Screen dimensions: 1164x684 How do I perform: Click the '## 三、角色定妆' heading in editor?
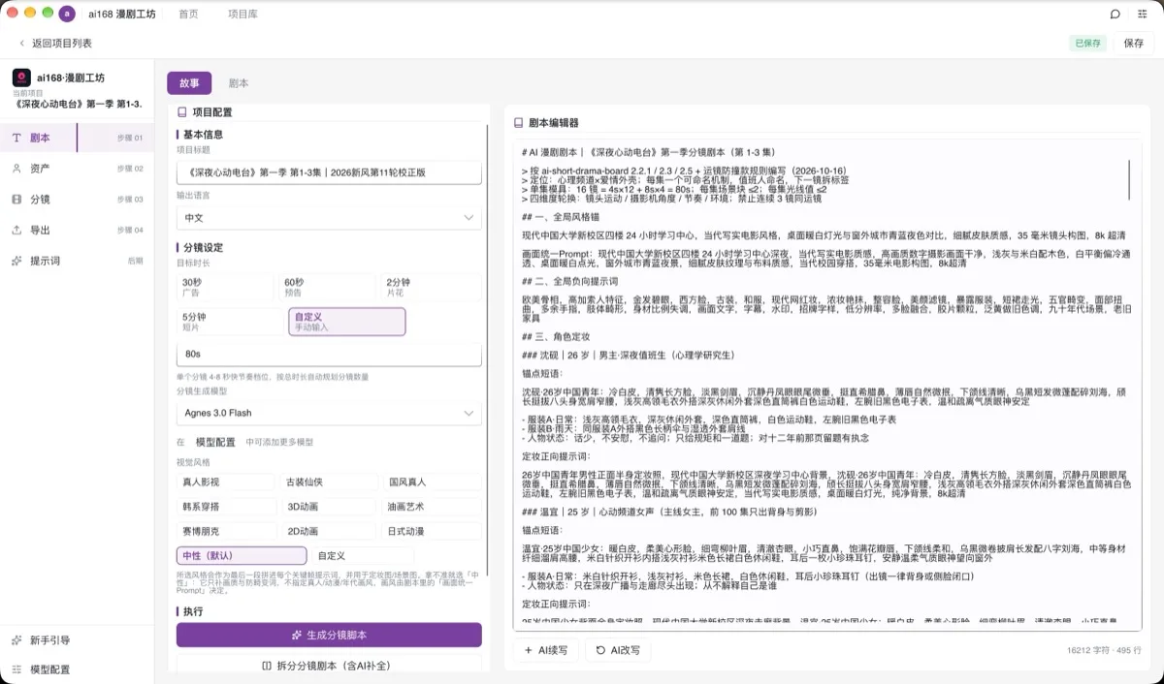coord(556,336)
